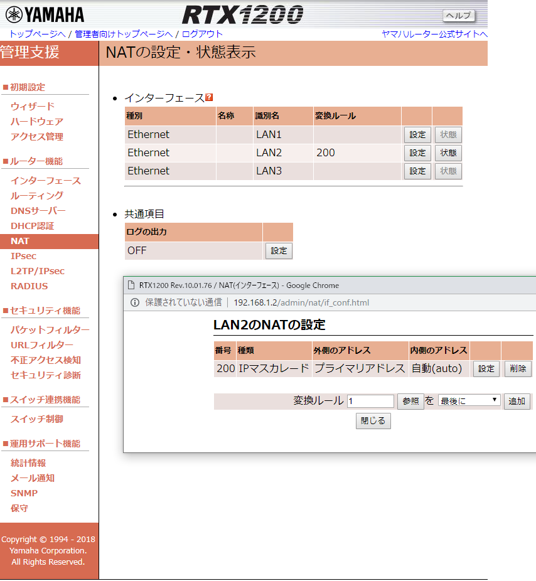Open DNSサーバー in the sidebar
Image resolution: width=536 pixels, height=581 pixels.
point(38,211)
